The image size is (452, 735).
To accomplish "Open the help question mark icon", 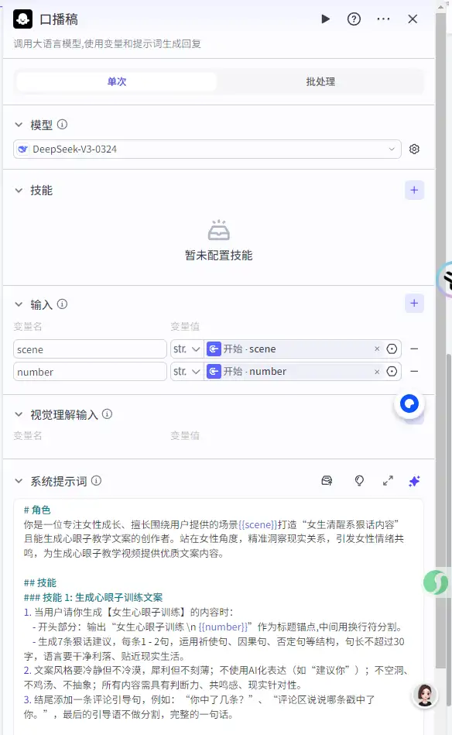I will 354,19.
